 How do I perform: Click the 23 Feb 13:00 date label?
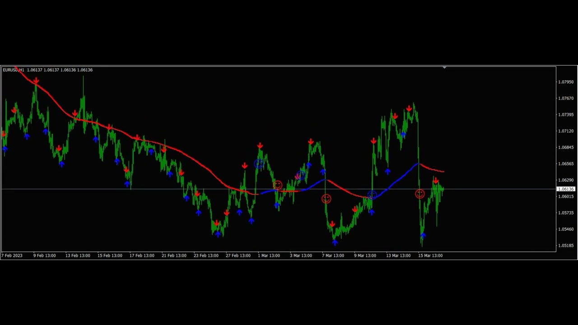206,255
